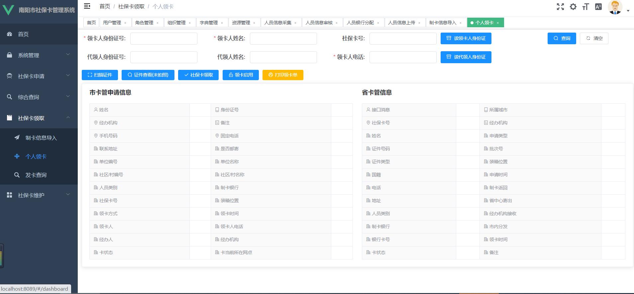
Task: Click 社保卡领取 in the breadcrumb
Action: tap(131, 6)
